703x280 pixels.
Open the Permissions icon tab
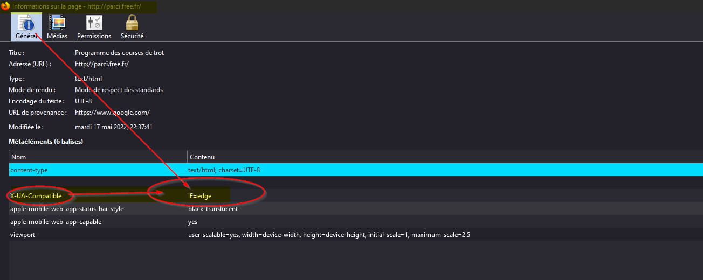click(x=94, y=27)
